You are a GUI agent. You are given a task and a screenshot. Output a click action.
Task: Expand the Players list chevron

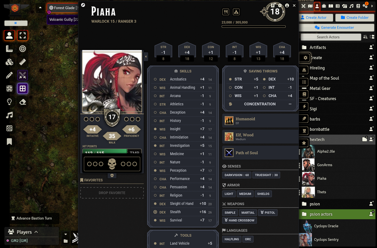click(36, 232)
